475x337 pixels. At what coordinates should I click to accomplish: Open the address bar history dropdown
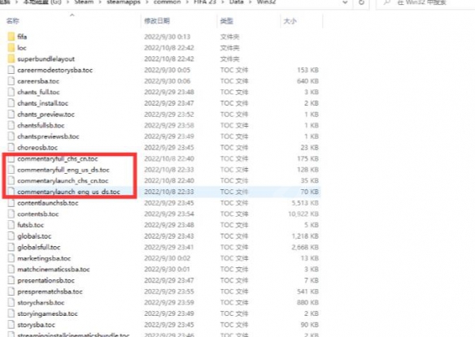(345, 2)
